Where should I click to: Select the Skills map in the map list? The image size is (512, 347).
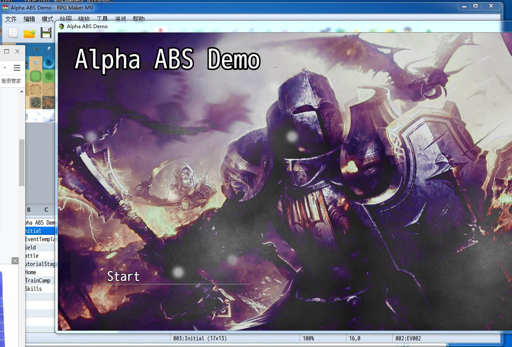tap(40, 289)
